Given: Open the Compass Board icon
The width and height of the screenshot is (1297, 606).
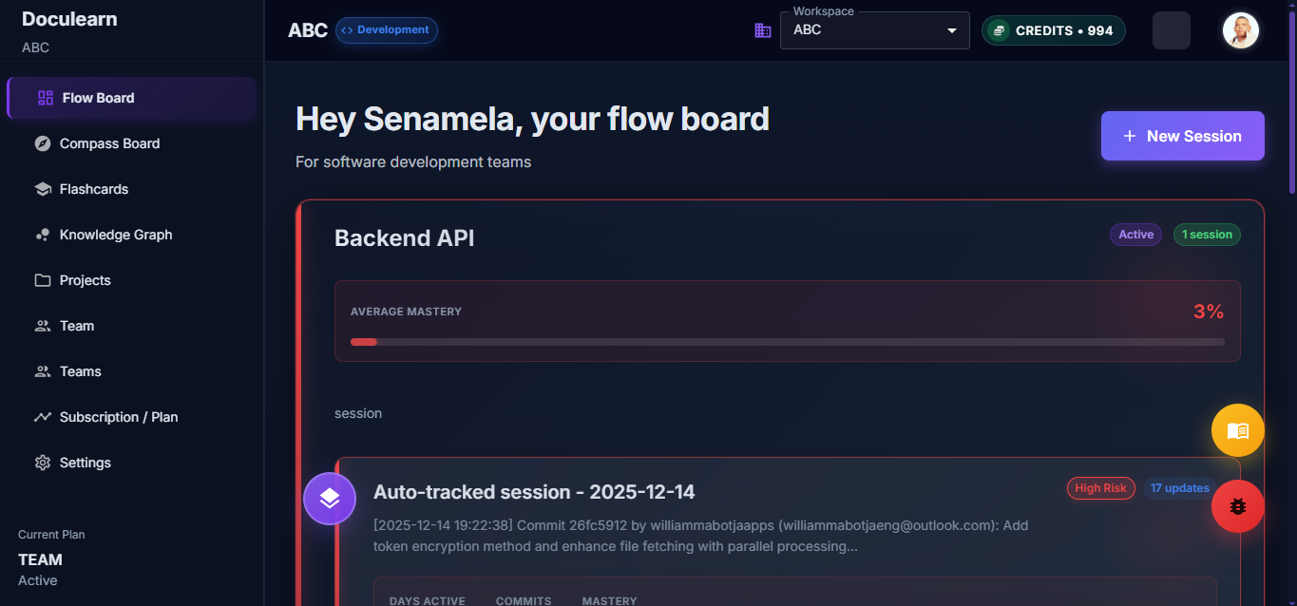Looking at the screenshot, I should pos(43,143).
